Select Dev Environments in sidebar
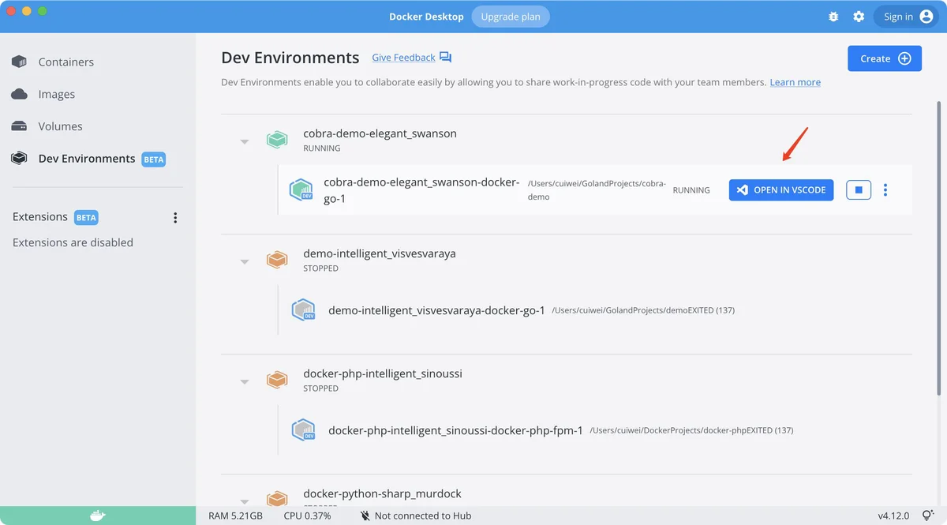Screen dimensions: 947x525 pos(87,159)
